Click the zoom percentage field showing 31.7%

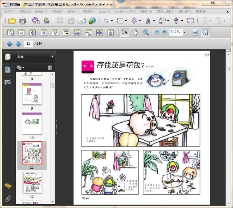(x=176, y=32)
